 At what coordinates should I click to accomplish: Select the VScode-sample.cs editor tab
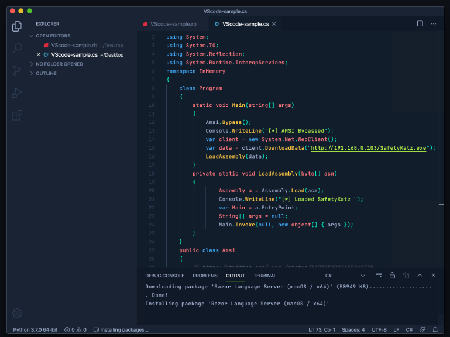tap(245, 24)
